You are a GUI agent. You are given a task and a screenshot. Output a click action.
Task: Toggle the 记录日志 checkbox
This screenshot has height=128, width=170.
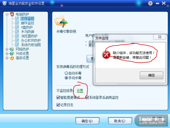coord(58,105)
